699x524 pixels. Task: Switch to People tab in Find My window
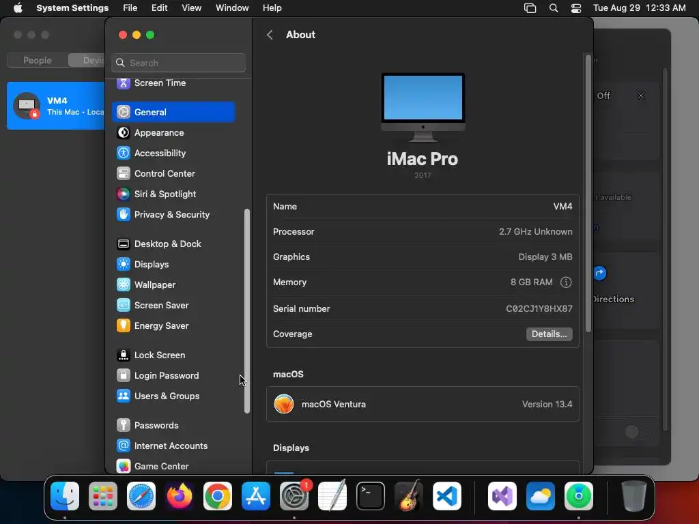click(38, 60)
